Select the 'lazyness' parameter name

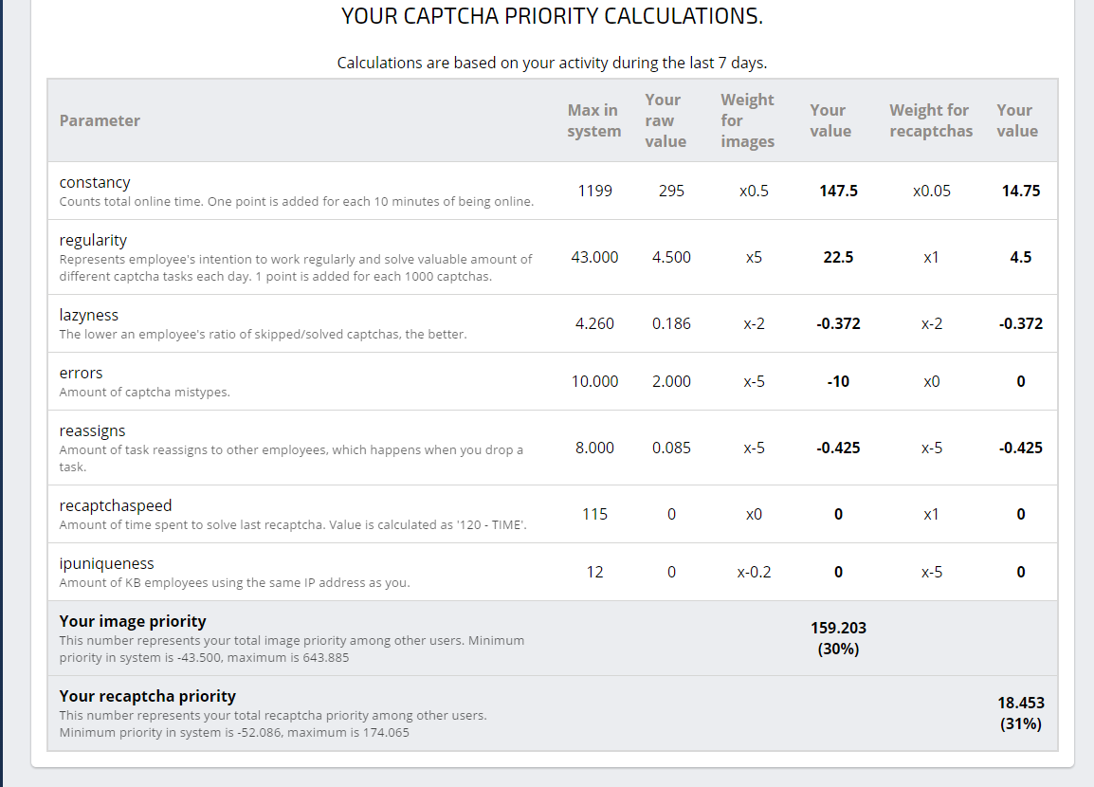89,315
